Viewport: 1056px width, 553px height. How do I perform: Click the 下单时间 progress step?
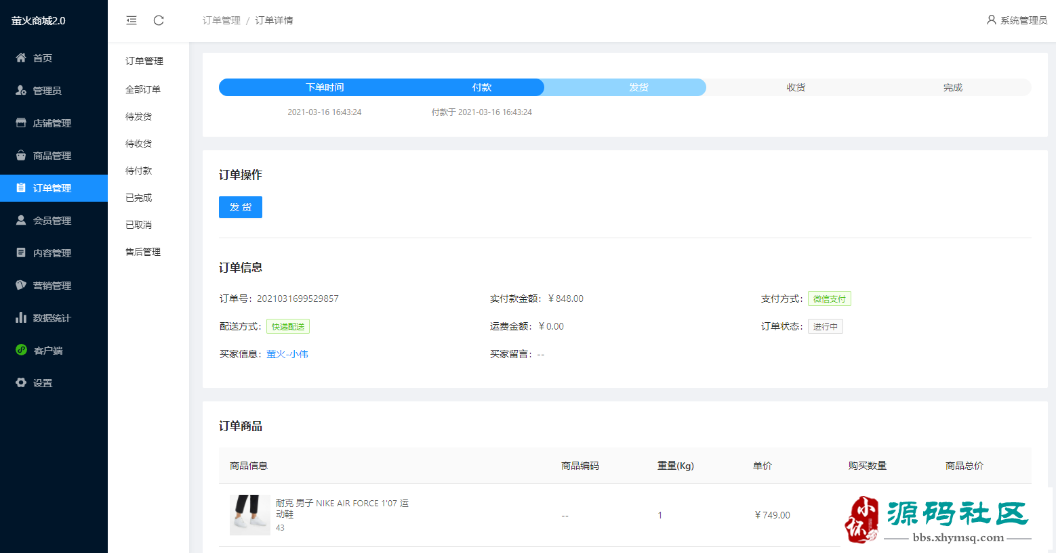coord(325,87)
